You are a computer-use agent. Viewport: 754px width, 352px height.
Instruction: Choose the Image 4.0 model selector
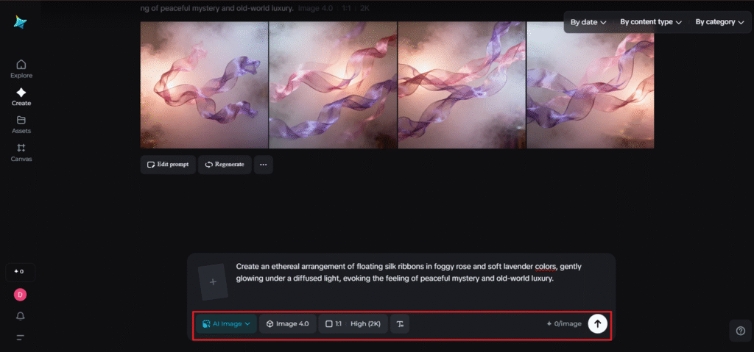pos(287,324)
